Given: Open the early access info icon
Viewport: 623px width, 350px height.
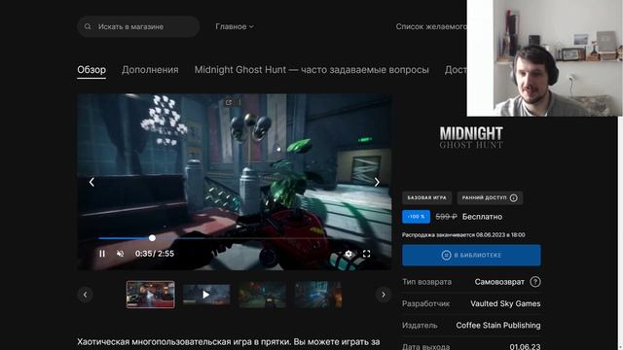Looking at the screenshot, I should 513,197.
